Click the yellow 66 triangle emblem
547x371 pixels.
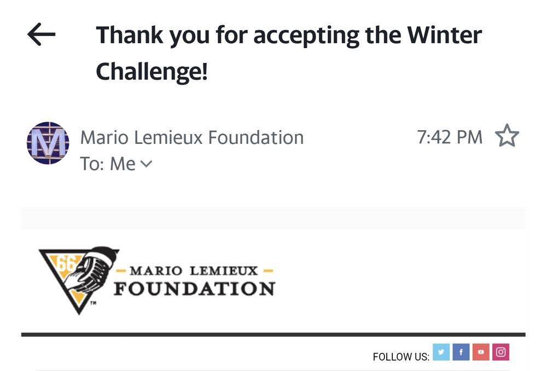[77, 278]
